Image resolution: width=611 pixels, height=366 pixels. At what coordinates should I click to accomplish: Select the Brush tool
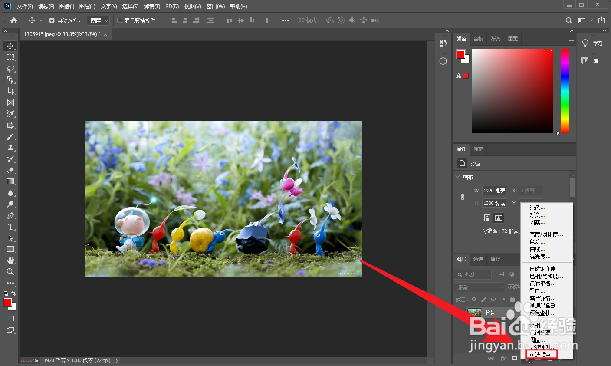[10, 136]
